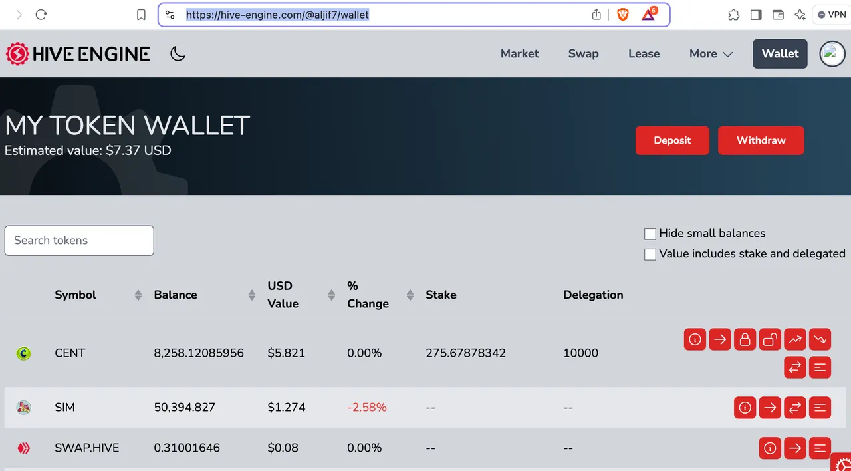Viewport: 851px width, 471px height.
Task: Open transaction history list icon for SIM
Action: click(820, 407)
